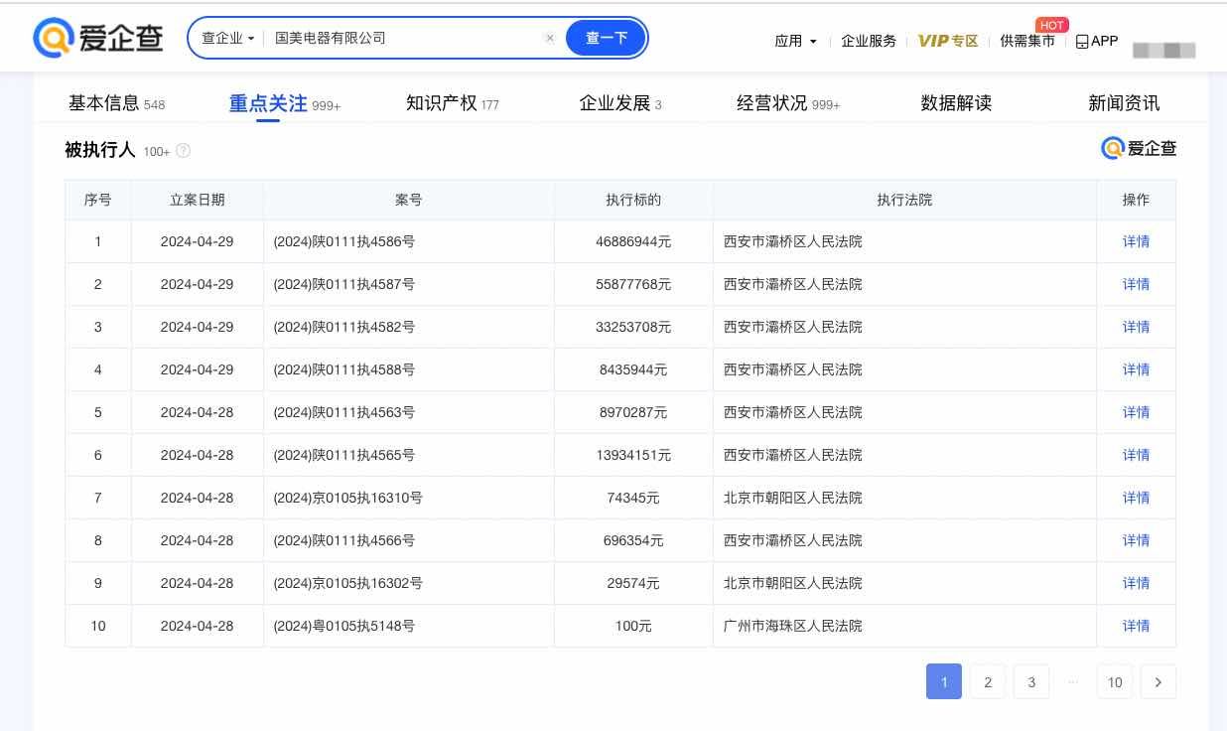
Task: Open the 新闻资讯 tab
Action: (1124, 103)
